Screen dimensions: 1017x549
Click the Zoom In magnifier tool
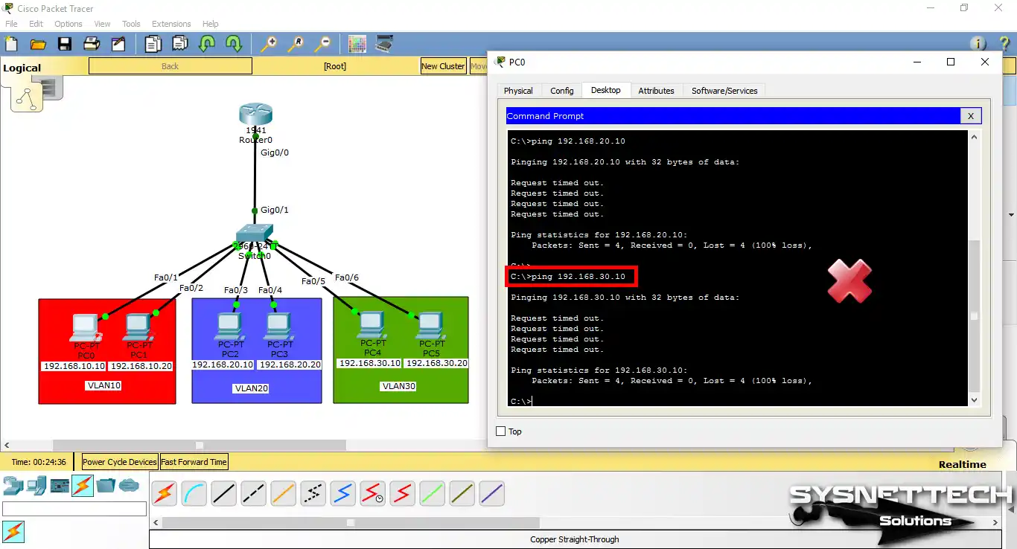point(268,44)
